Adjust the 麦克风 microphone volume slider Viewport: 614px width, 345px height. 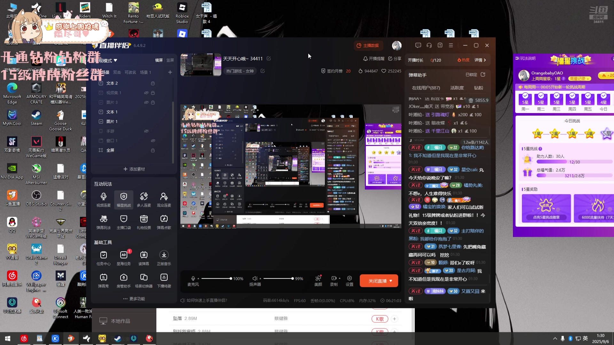click(216, 278)
